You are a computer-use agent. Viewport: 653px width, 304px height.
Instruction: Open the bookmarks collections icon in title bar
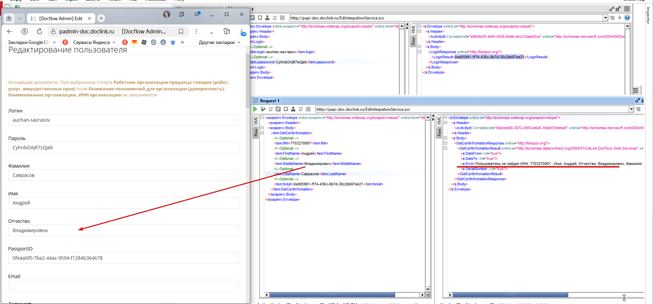coord(182,14)
